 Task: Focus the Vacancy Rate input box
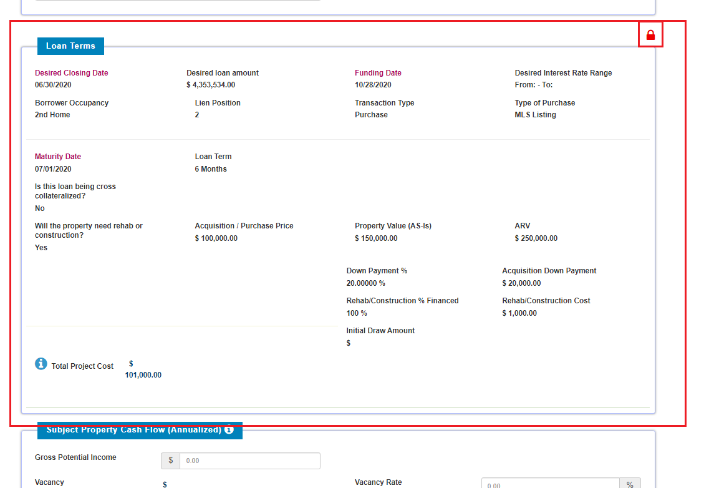click(x=550, y=485)
